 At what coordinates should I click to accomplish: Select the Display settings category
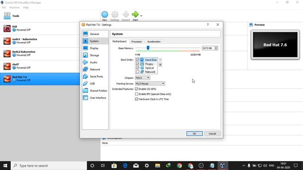pyautogui.click(x=95, y=48)
